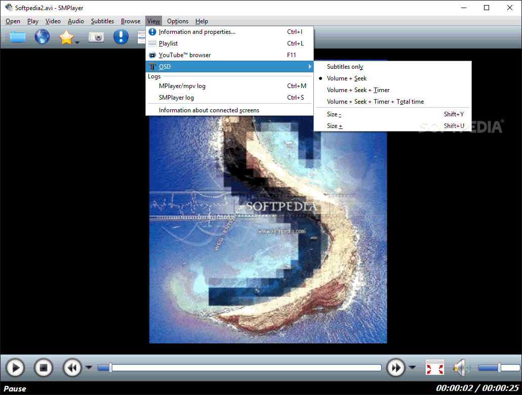522x395 pixels.
Task: Click the Information and properties menu icon
Action: [152, 32]
